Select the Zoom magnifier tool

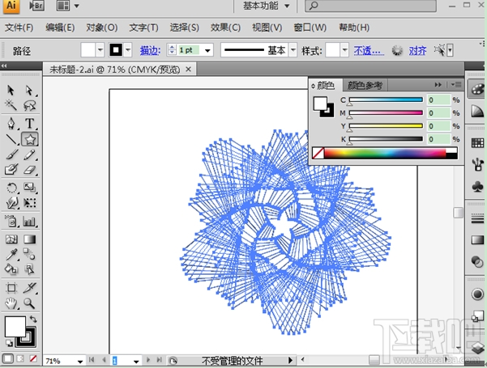(29, 303)
